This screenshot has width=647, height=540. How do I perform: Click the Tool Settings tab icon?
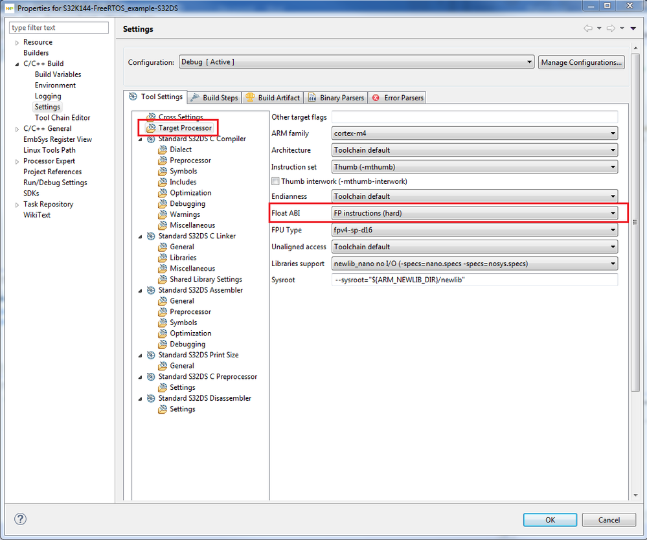[x=133, y=96]
